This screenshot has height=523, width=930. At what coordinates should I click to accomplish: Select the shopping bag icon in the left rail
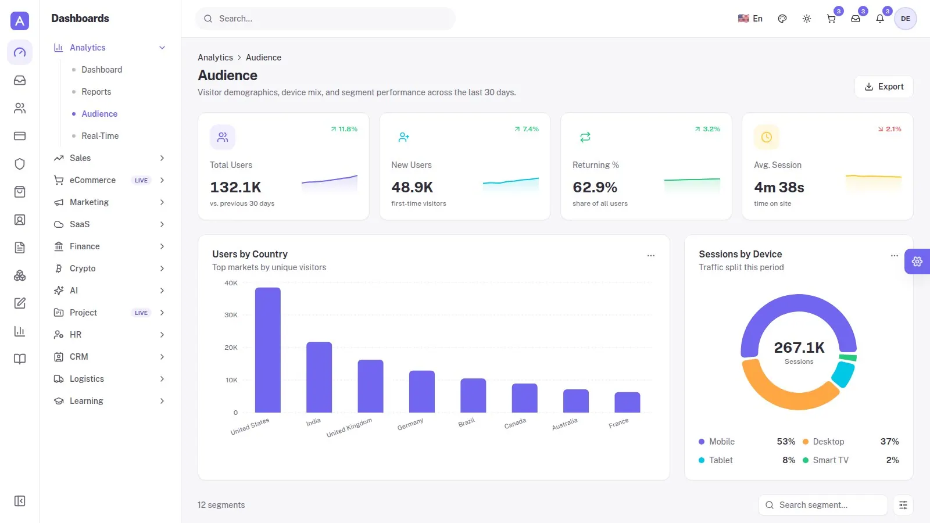tap(20, 192)
